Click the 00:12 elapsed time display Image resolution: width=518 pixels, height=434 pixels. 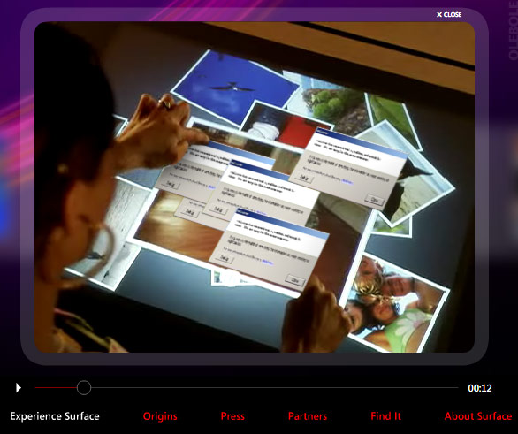coord(480,388)
